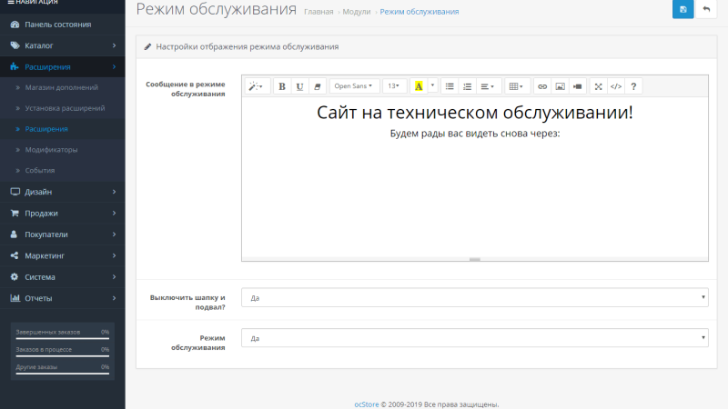
Task: Expand the 'Покупатели' sidebar menu
Action: click(62, 234)
